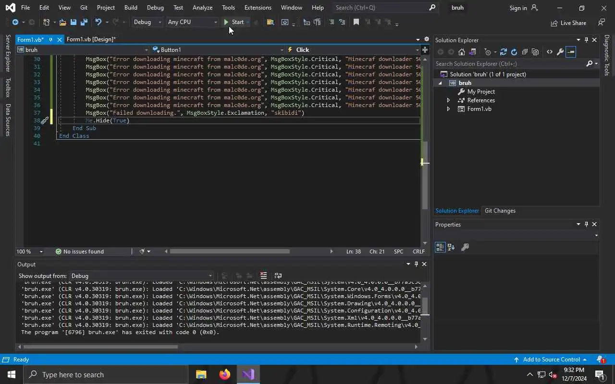This screenshot has width=615, height=384.
Task: Click View Code icon in Solution Explorer
Action: click(x=550, y=52)
